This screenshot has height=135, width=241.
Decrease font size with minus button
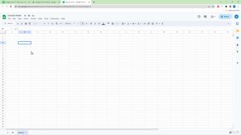pos(79,24)
